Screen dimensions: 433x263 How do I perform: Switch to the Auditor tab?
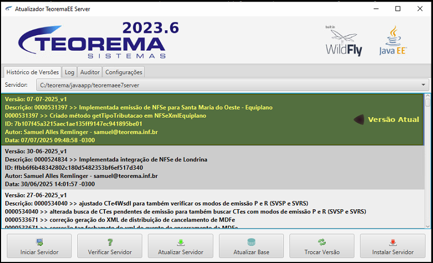[x=90, y=72]
